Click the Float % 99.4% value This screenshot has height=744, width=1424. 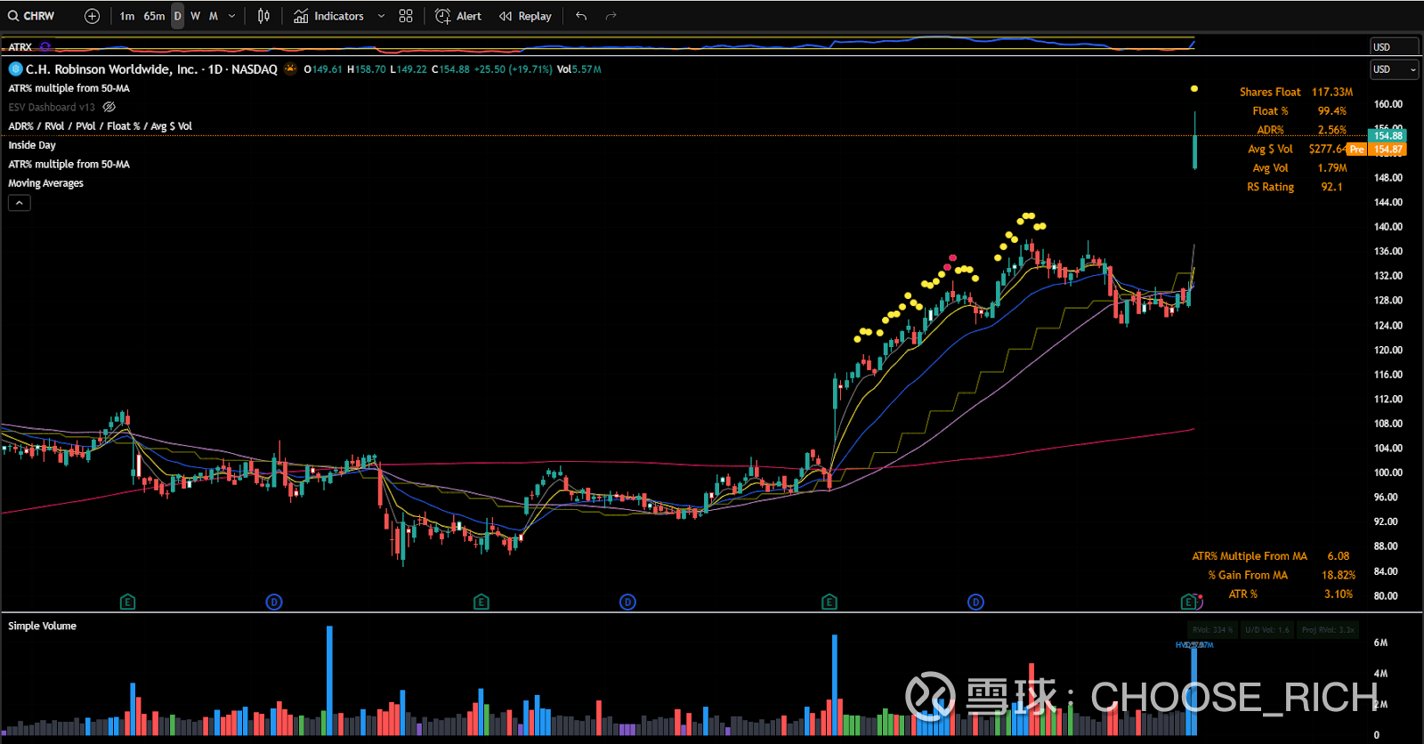(1332, 111)
